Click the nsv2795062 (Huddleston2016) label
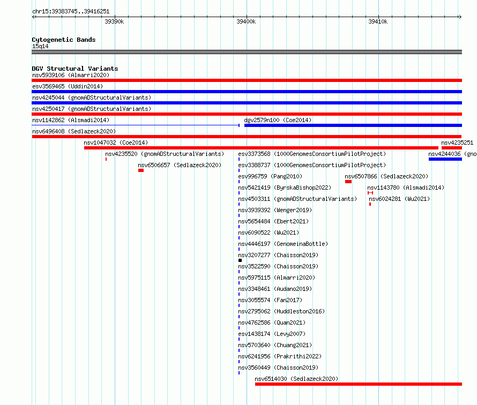Viewport: 477px width, 405px height. 281,311
